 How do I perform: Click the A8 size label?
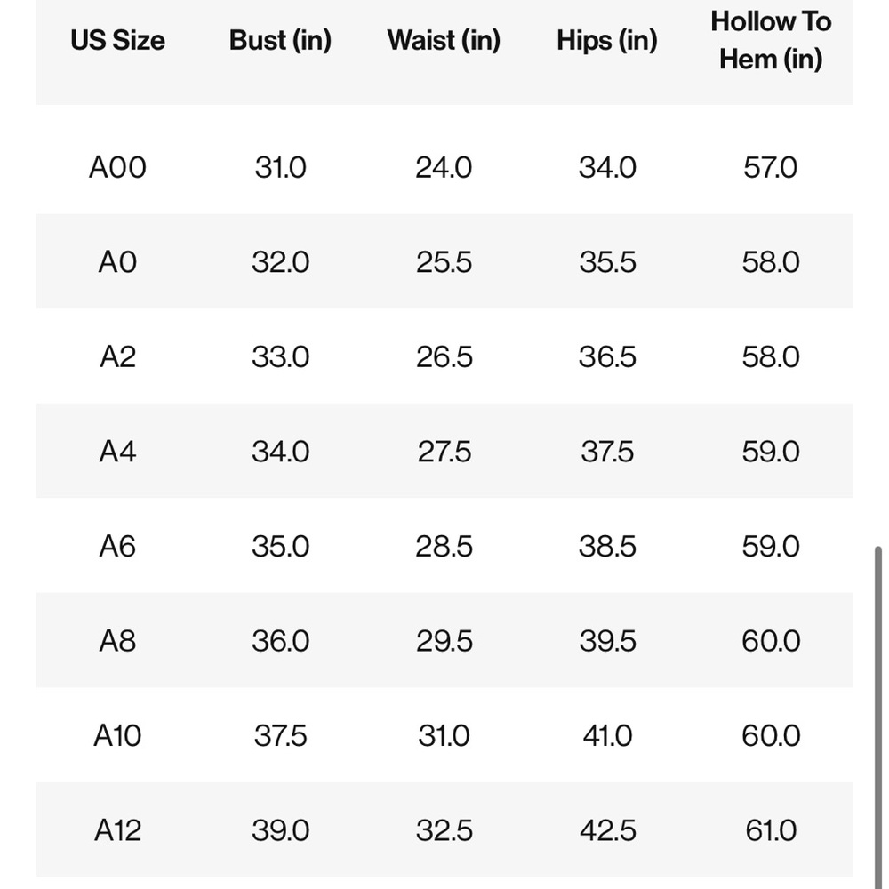click(x=117, y=641)
